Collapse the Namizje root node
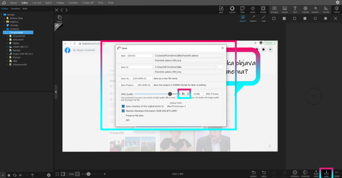 pyautogui.click(x=2, y=15)
